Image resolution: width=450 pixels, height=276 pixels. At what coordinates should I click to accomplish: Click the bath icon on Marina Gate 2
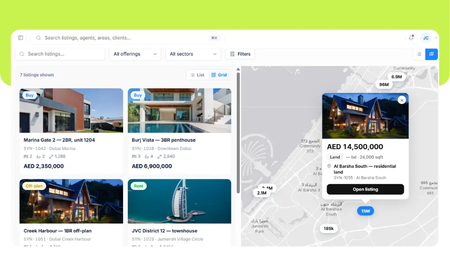[x=38, y=156]
